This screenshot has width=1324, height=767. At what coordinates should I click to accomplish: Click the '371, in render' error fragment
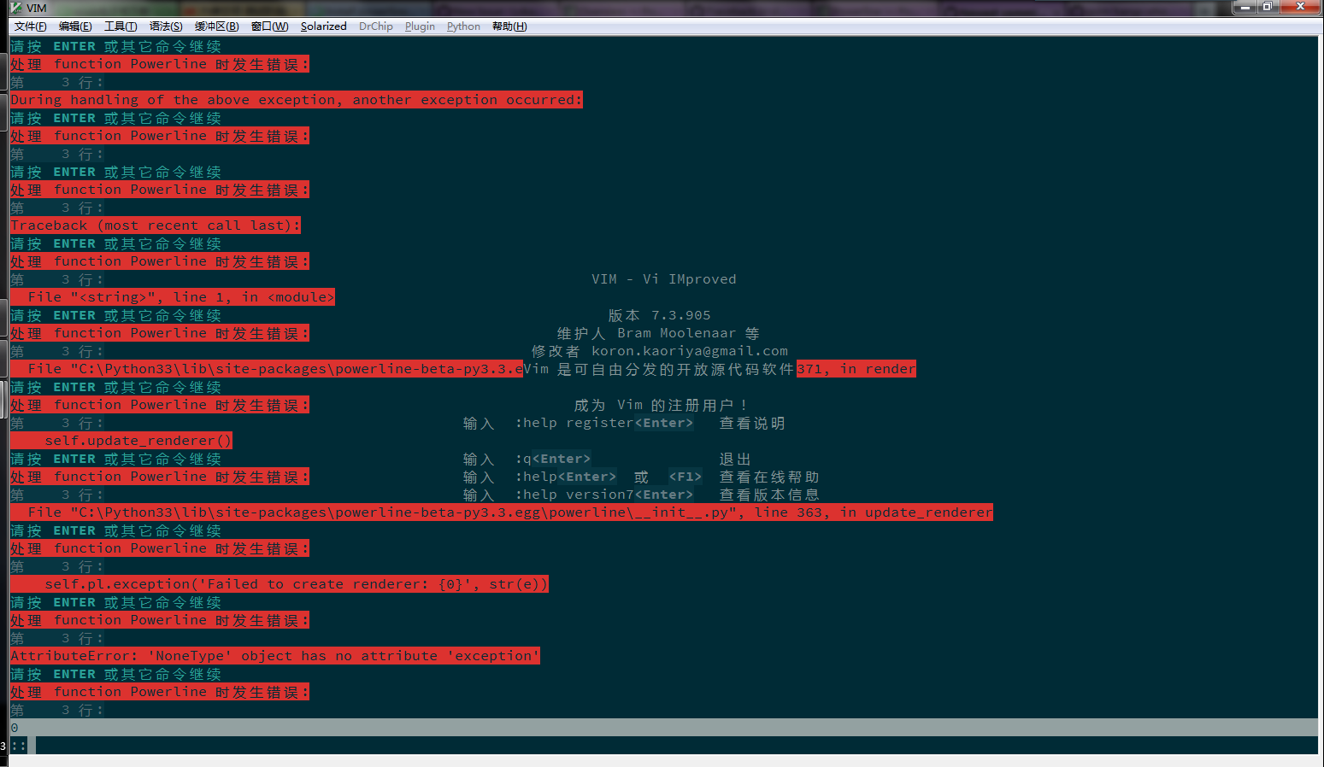point(856,369)
